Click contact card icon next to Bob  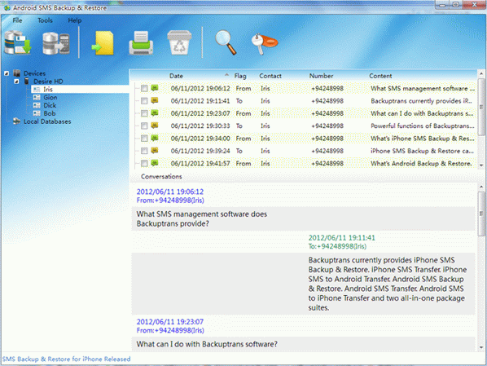point(37,113)
